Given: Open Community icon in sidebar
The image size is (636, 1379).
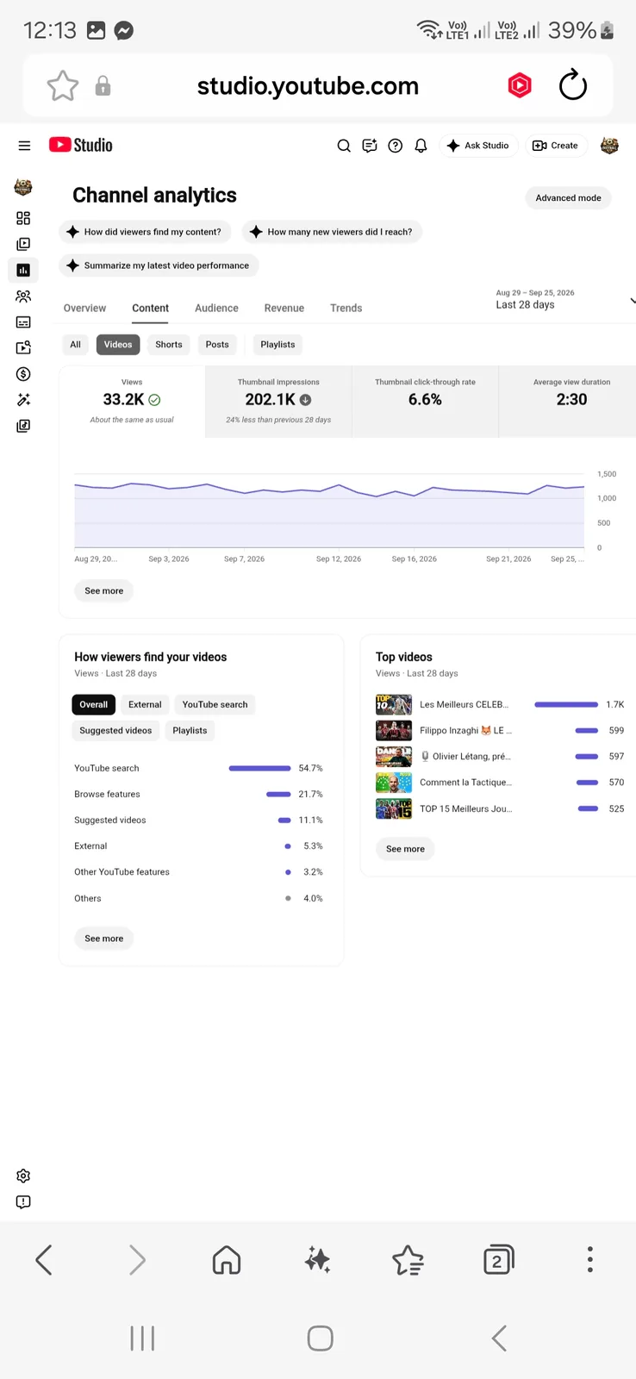Looking at the screenshot, I should click(x=23, y=296).
